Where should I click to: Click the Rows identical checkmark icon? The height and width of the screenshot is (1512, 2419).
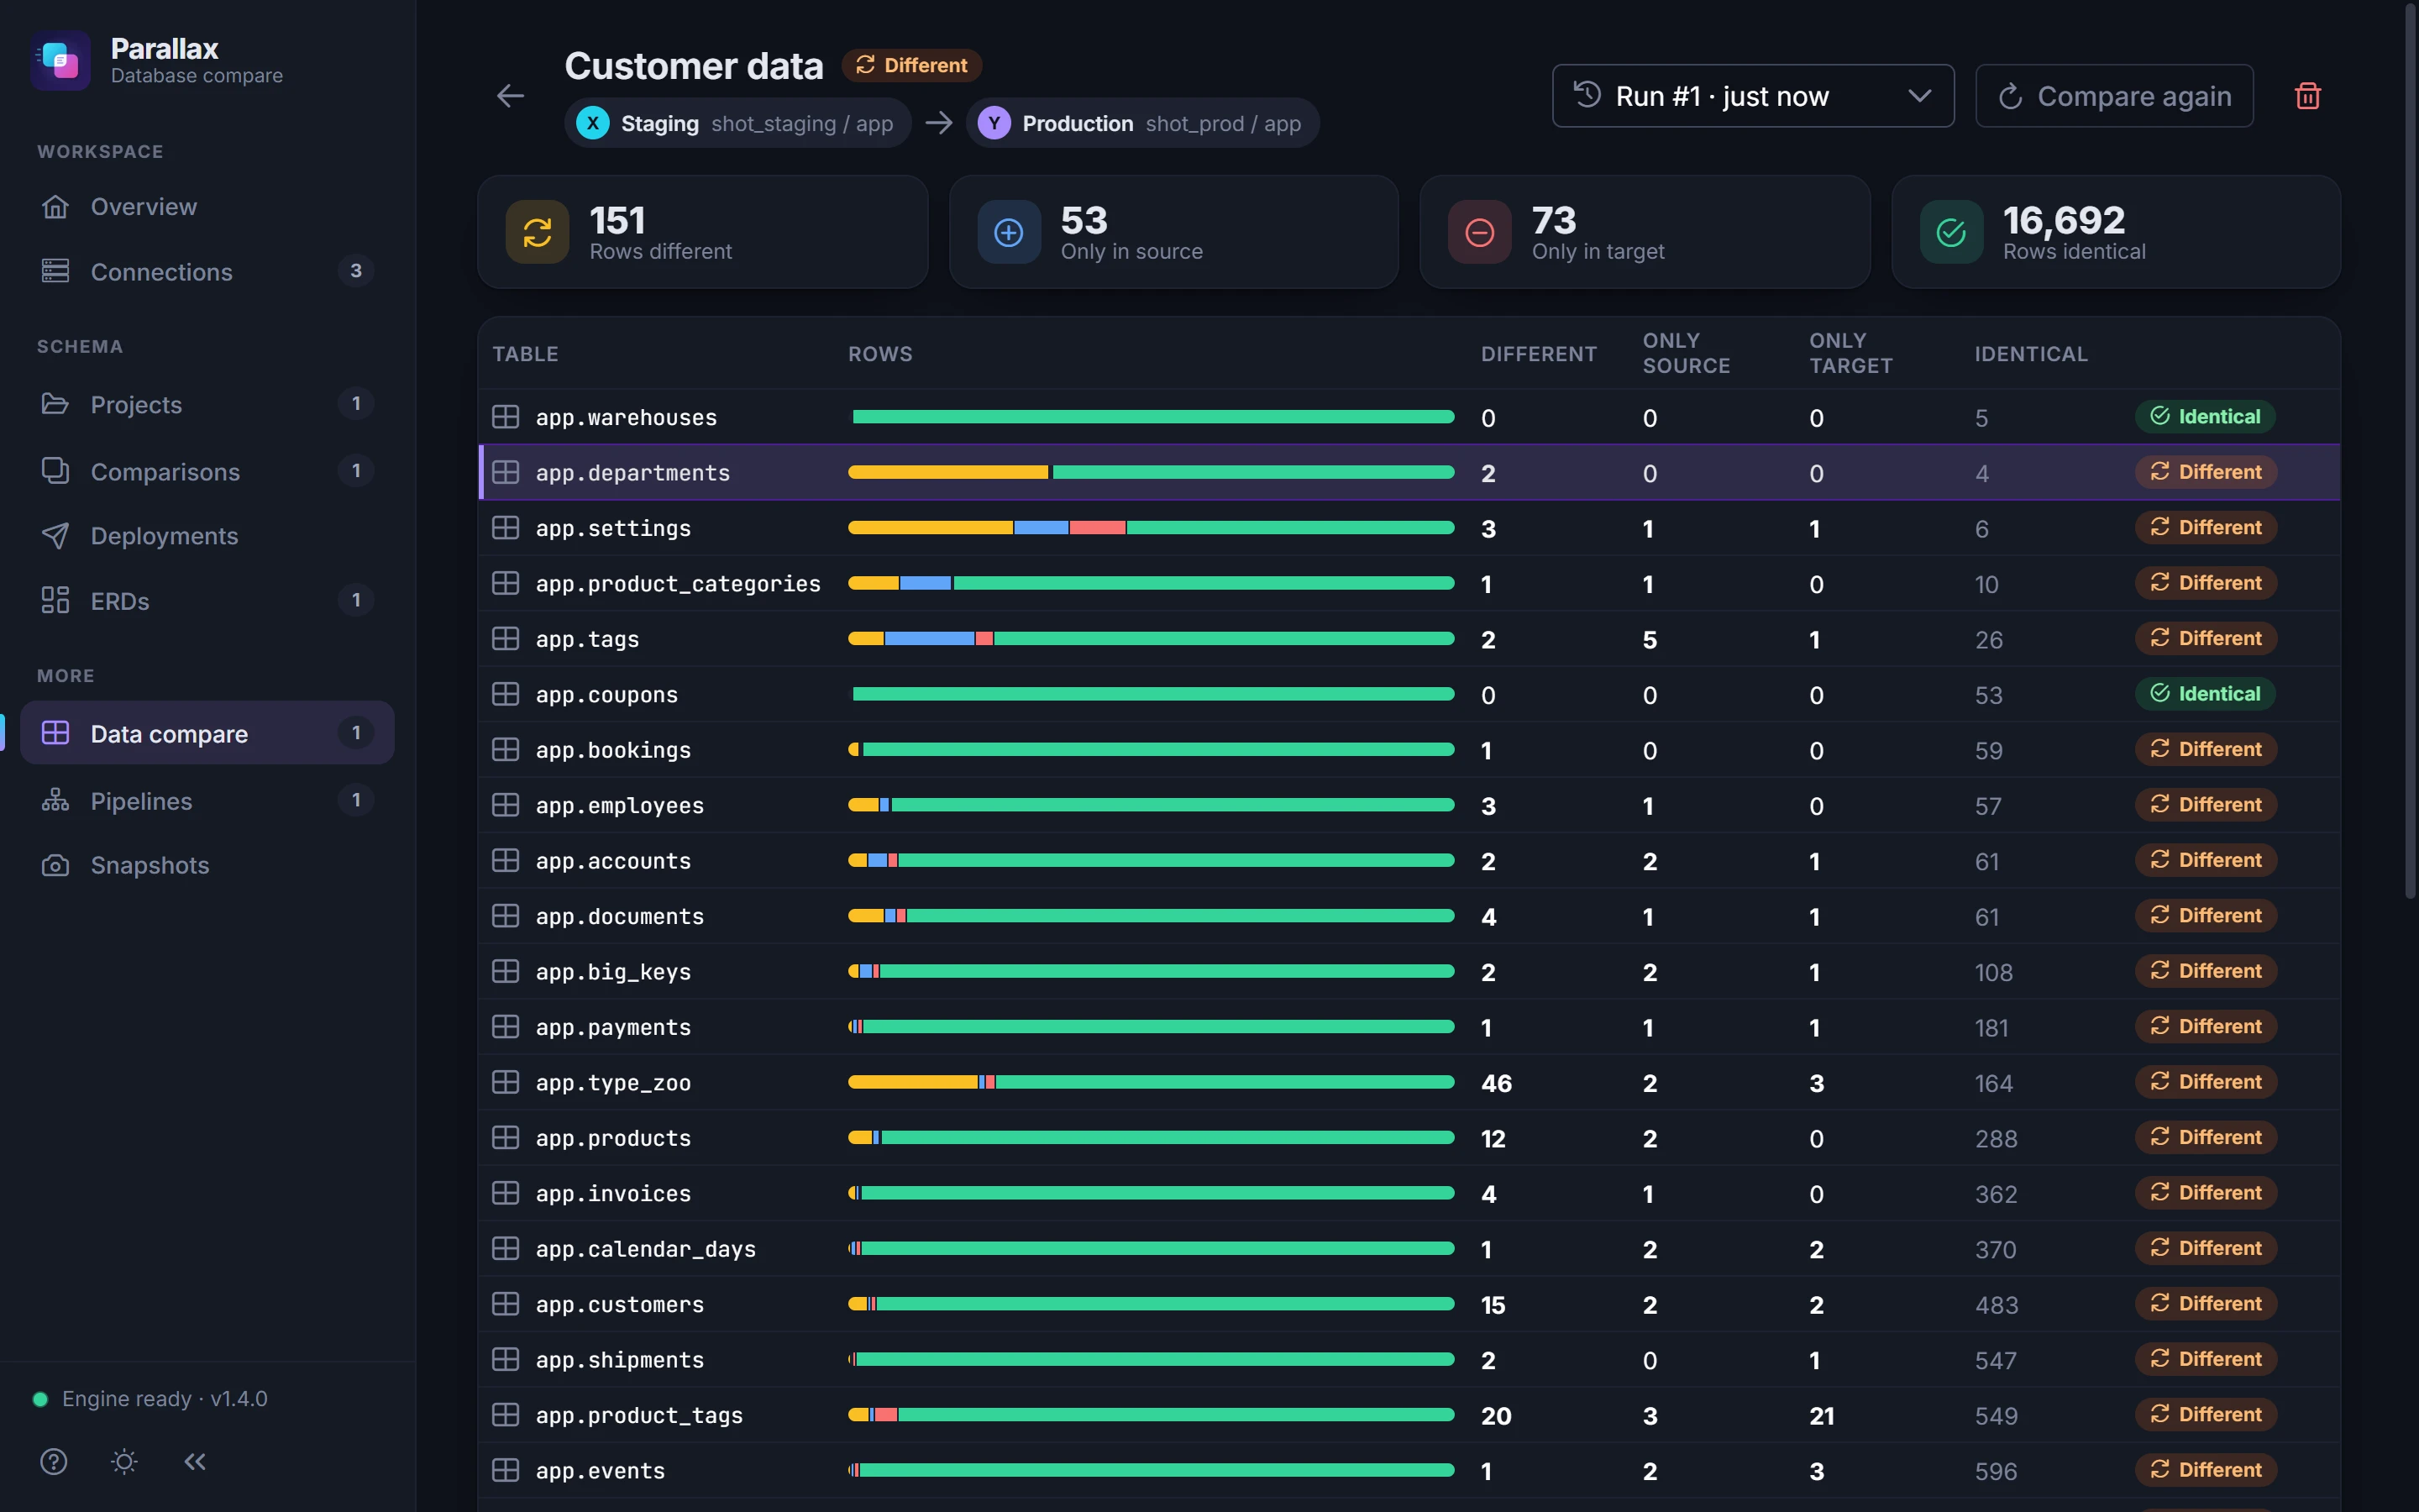click(1951, 232)
